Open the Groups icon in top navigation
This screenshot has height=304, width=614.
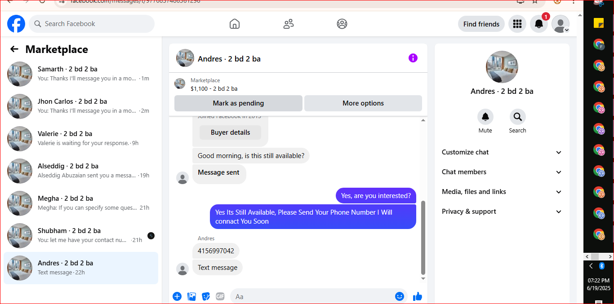[342, 24]
